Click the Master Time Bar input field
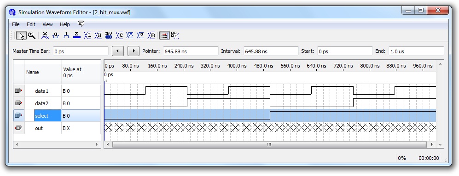 click(x=81, y=51)
